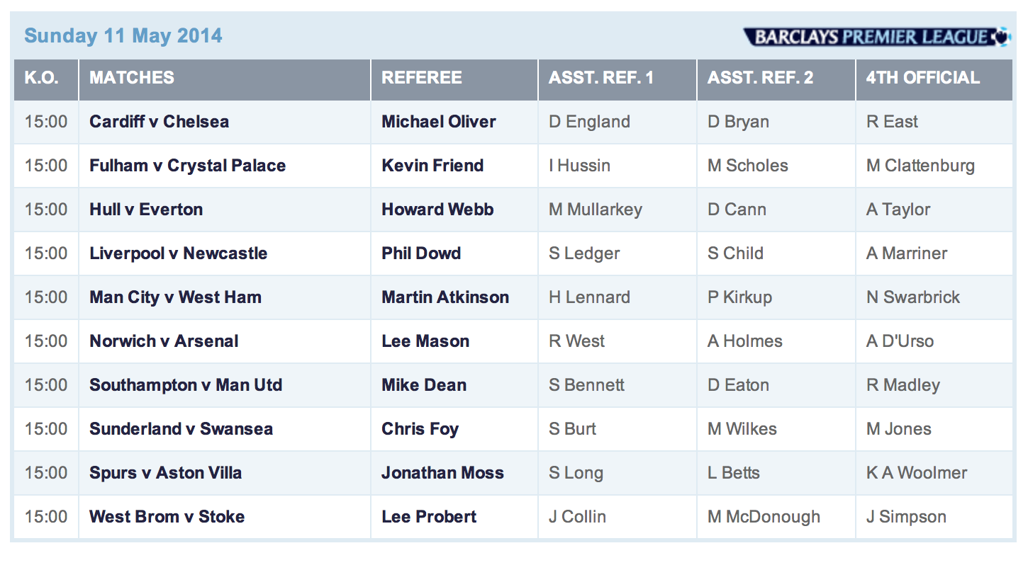Click referee Martin Atkinson's name
Viewport: 1028px width, 565px height.
point(445,297)
